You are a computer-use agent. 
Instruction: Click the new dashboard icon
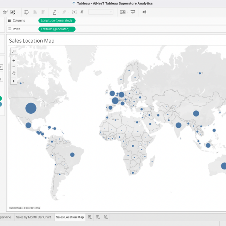98,217
